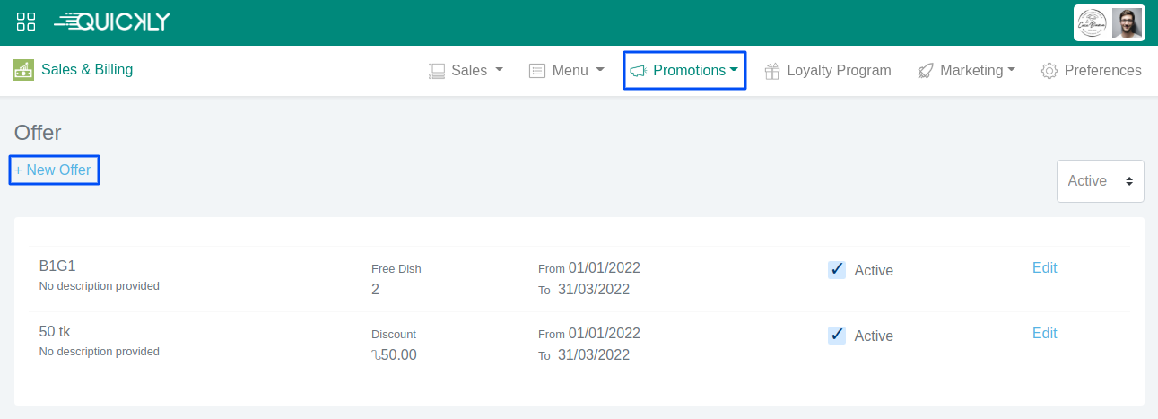1158x419 pixels.
Task: Edit the B1G1 offer
Action: pyautogui.click(x=1045, y=267)
